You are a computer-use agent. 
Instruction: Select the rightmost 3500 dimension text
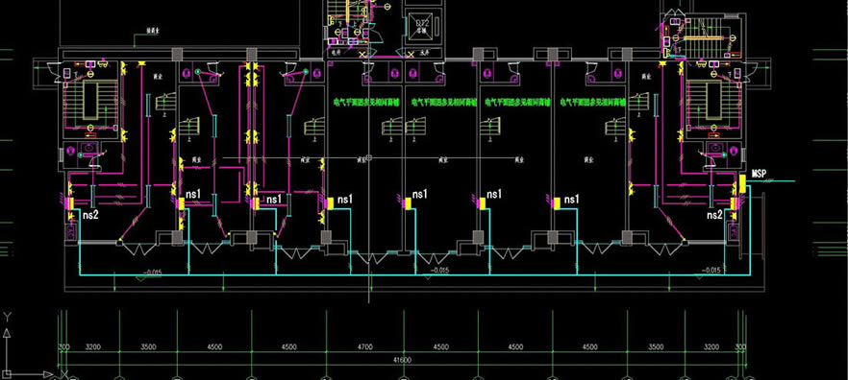tap(656, 346)
